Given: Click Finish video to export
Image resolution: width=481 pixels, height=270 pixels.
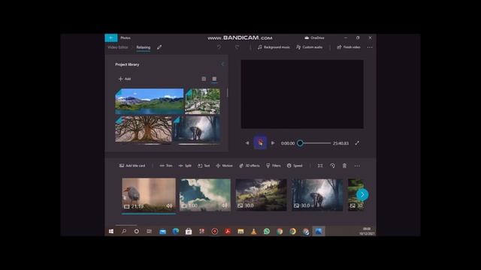Looking at the screenshot, I should coord(349,47).
